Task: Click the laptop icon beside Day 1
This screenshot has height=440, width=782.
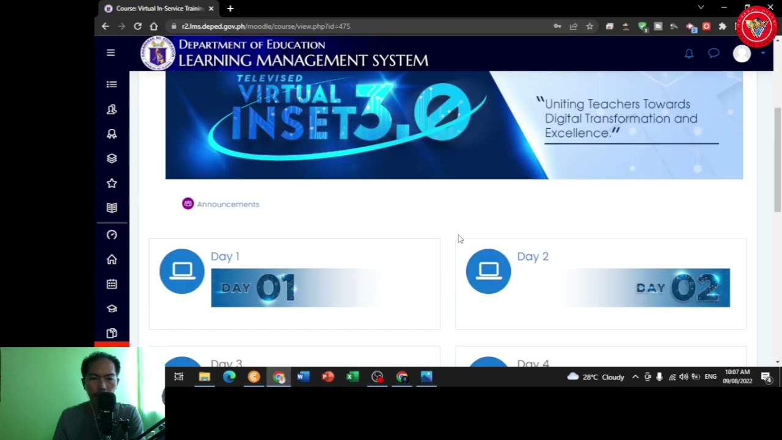Action: point(182,271)
